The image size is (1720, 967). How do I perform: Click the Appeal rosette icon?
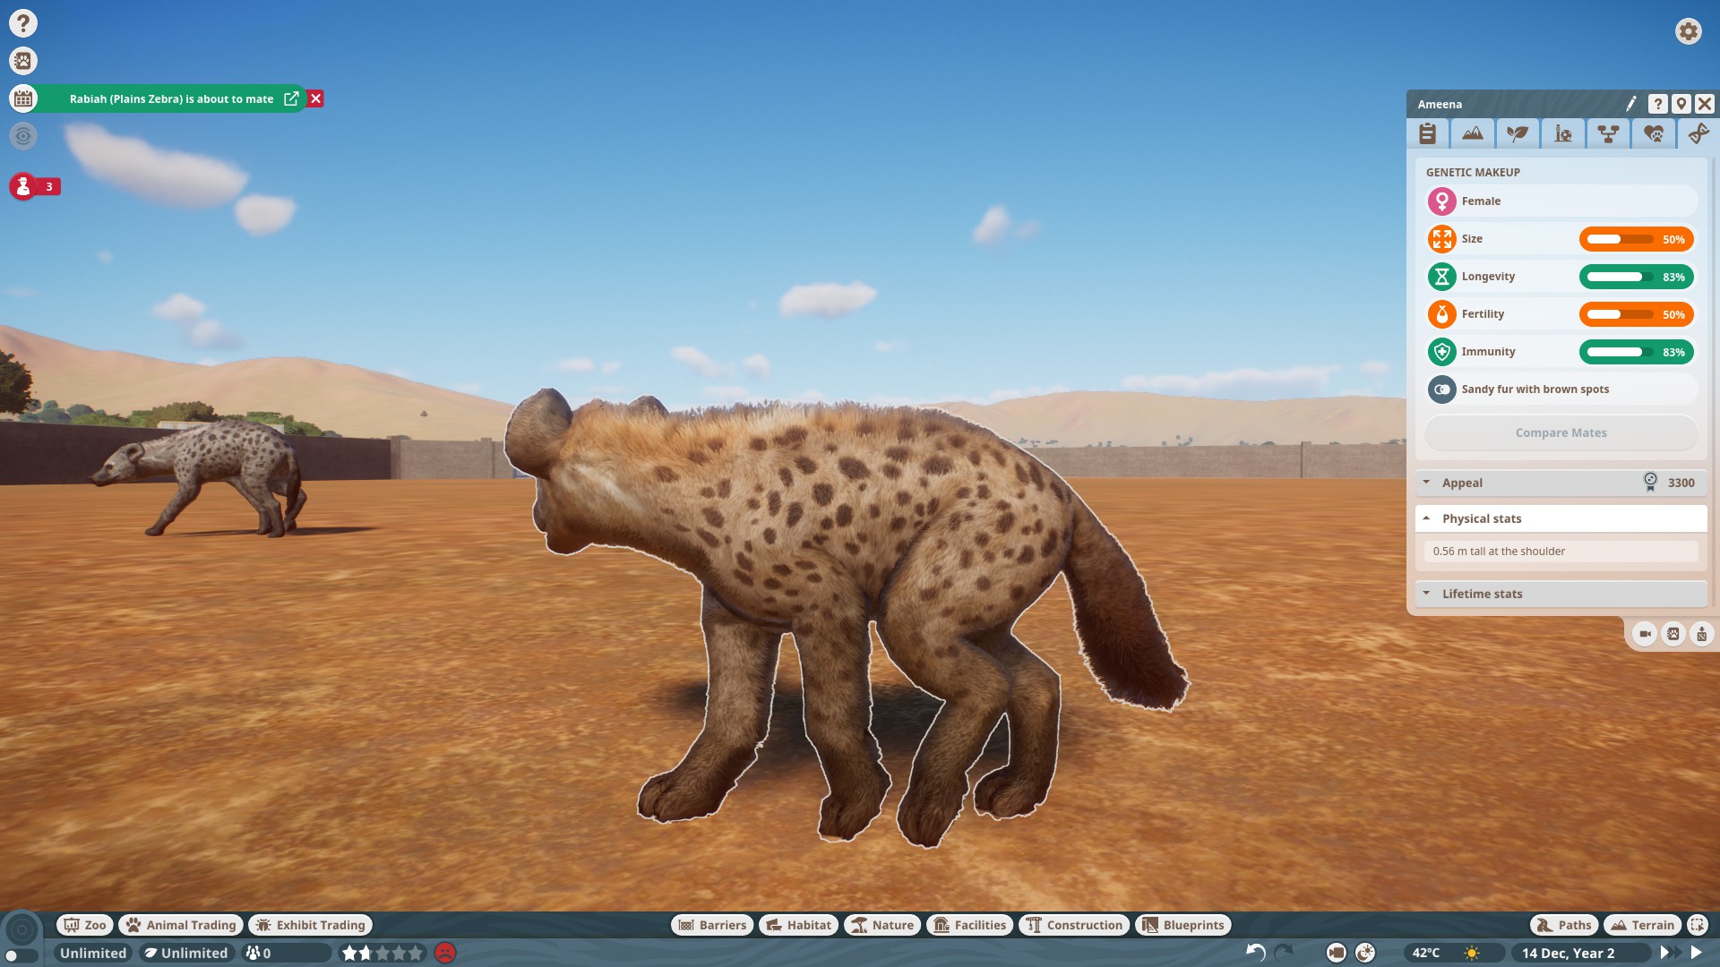pyautogui.click(x=1650, y=482)
